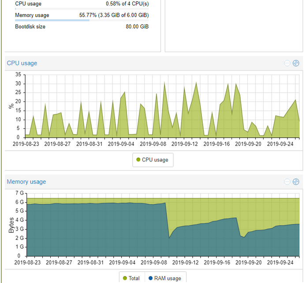The height and width of the screenshot is (283, 306).
Task: Click the 55.77% memory usage value text
Action: (x=114, y=15)
